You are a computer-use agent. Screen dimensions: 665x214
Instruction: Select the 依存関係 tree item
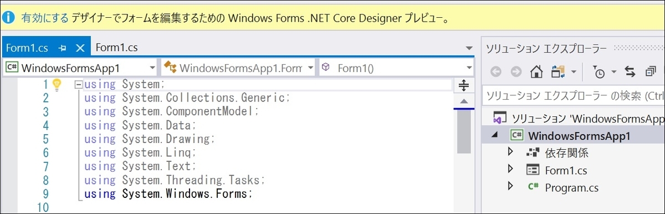(x=566, y=152)
